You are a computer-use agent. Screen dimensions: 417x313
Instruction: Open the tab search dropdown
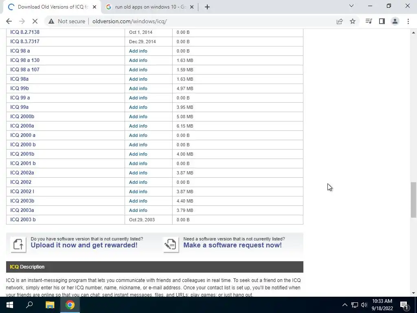pyautogui.click(x=351, y=6)
